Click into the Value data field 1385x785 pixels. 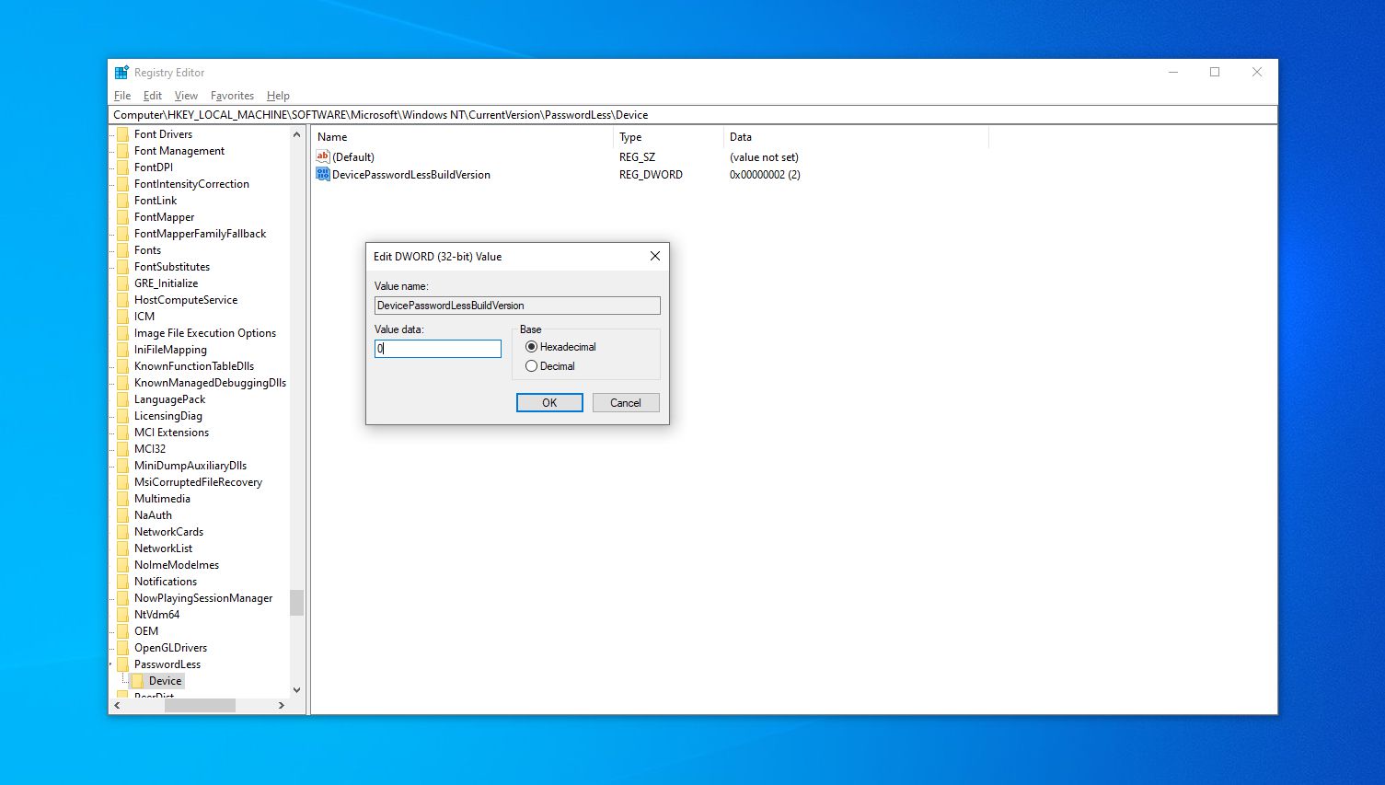(x=438, y=349)
